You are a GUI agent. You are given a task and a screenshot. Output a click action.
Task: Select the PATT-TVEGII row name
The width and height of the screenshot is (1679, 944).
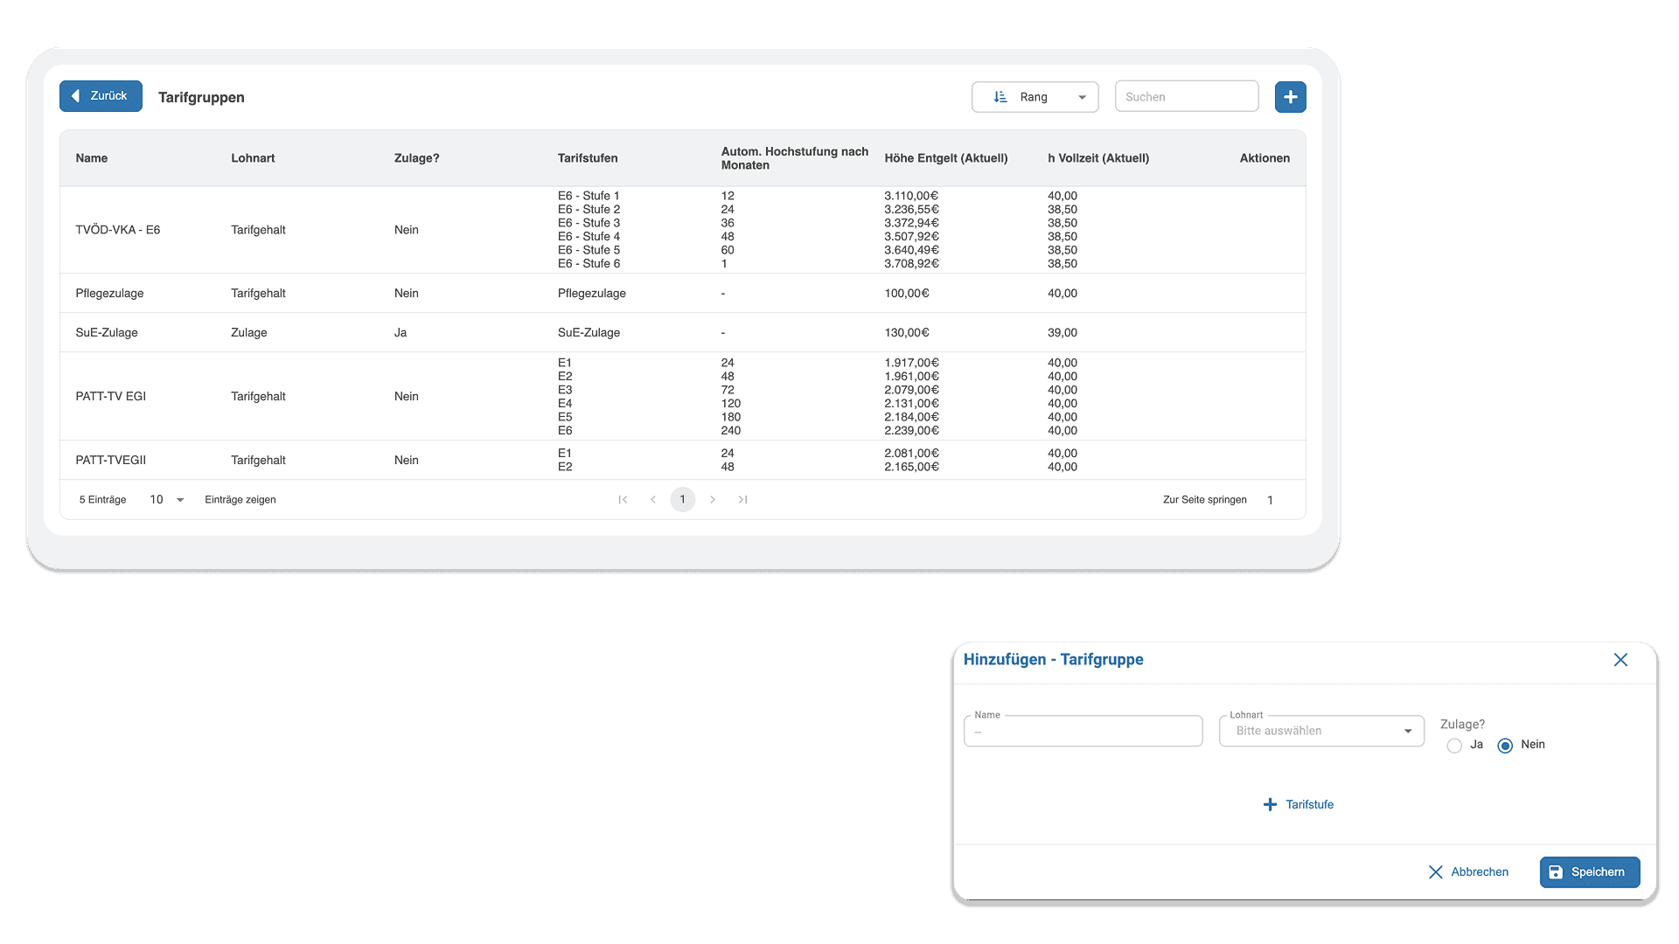(111, 461)
